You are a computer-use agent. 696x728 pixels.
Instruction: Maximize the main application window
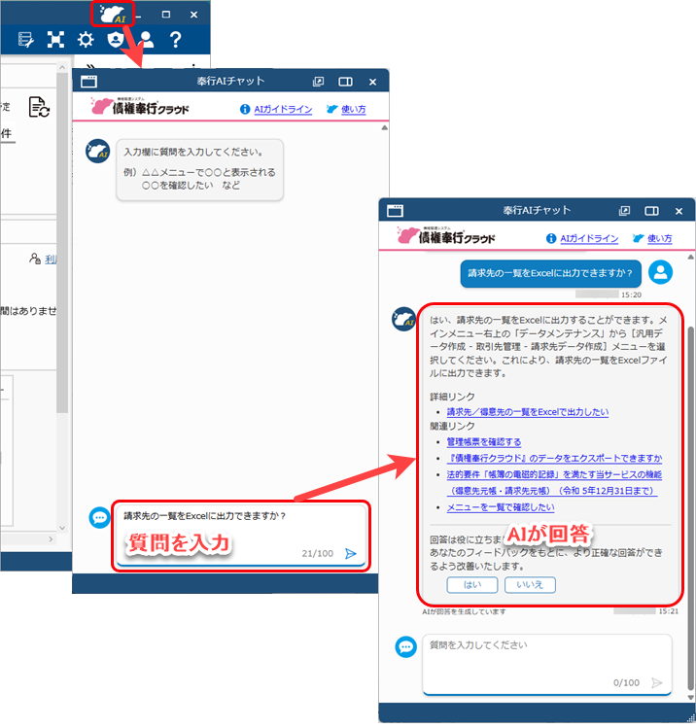166,15
